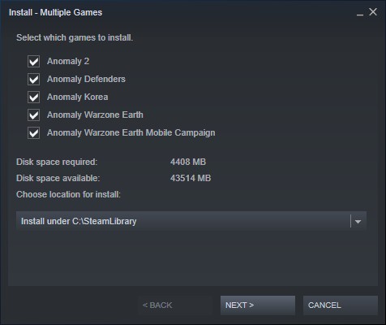Disable Anomaly Warzone Earth Mobile Campaign checkbox
Screen dimensions: 386x325
coord(33,133)
